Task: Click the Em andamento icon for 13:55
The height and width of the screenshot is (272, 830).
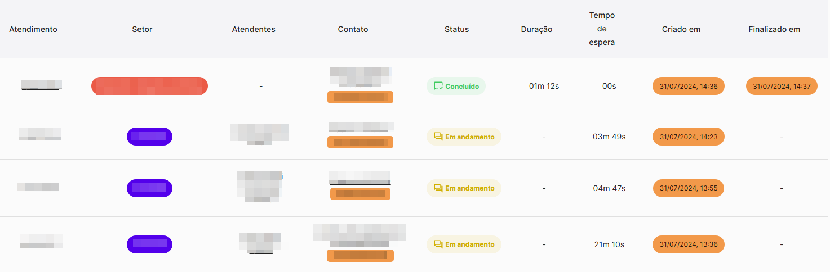Action: click(x=438, y=188)
